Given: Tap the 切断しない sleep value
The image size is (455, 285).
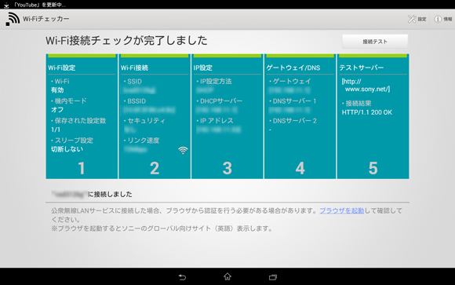Looking at the screenshot, I should pos(67,149).
